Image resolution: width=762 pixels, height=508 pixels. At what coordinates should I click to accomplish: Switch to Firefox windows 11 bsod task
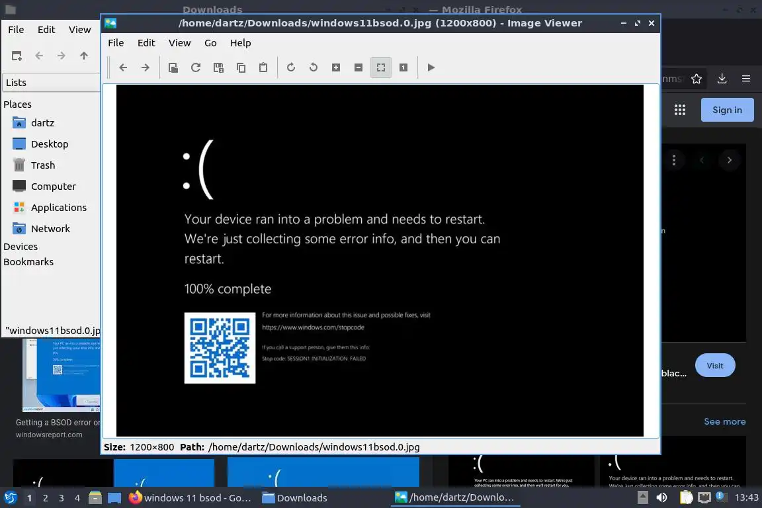click(190, 498)
